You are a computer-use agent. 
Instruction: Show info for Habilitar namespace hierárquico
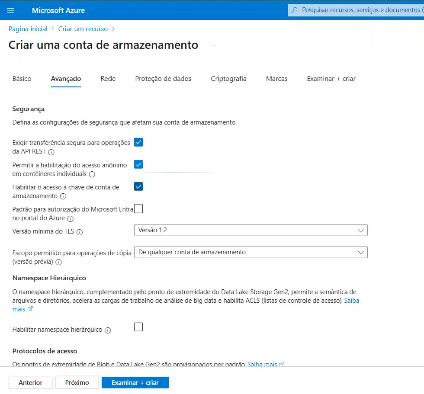tap(108, 330)
